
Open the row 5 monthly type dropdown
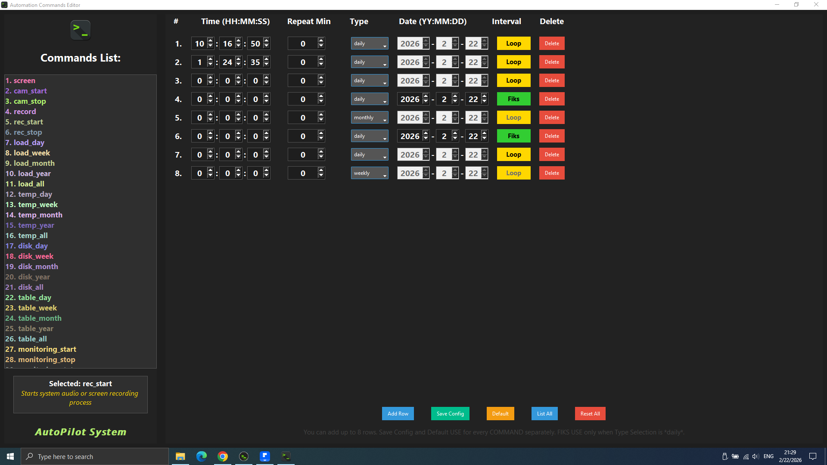(370, 118)
